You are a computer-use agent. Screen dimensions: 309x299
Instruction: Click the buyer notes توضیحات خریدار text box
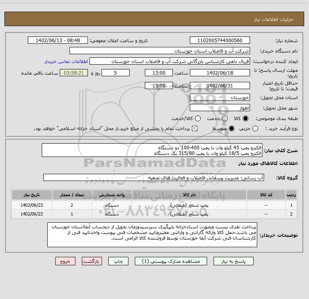pyautogui.click(x=152, y=235)
